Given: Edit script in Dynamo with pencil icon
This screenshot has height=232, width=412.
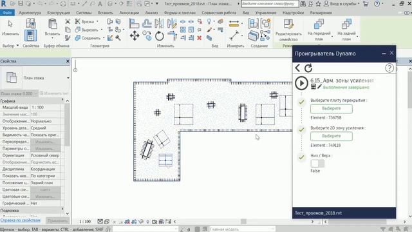Looking at the screenshot, I should tap(319, 86).
